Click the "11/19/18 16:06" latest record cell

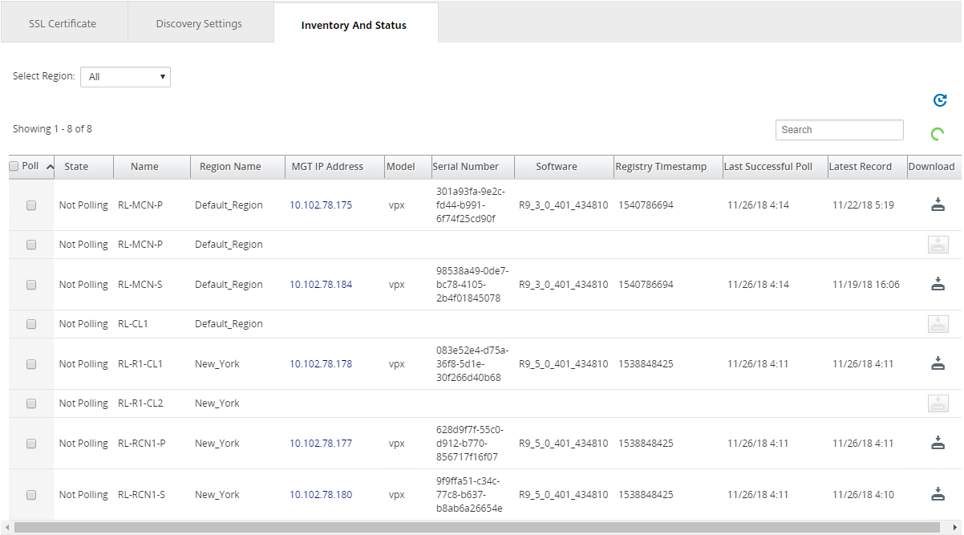click(866, 285)
